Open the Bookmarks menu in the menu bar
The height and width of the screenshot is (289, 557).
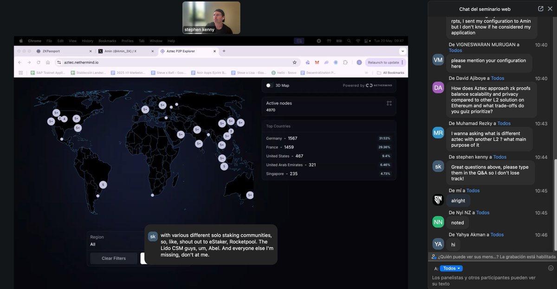click(107, 40)
